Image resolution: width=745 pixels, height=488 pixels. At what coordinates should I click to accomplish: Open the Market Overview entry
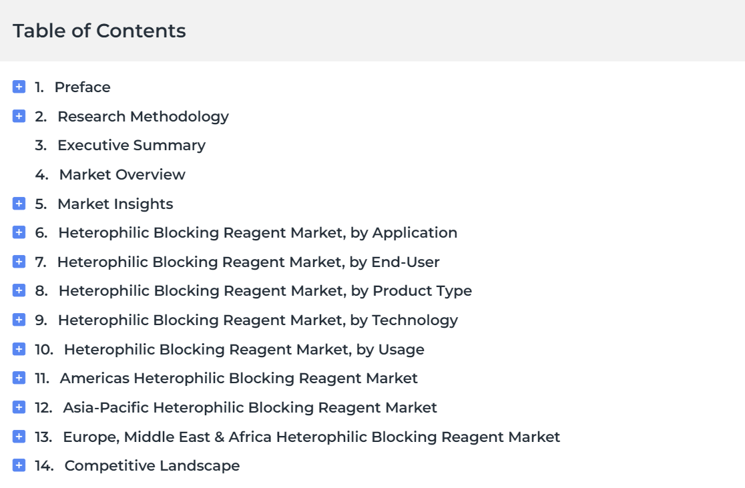tap(122, 174)
